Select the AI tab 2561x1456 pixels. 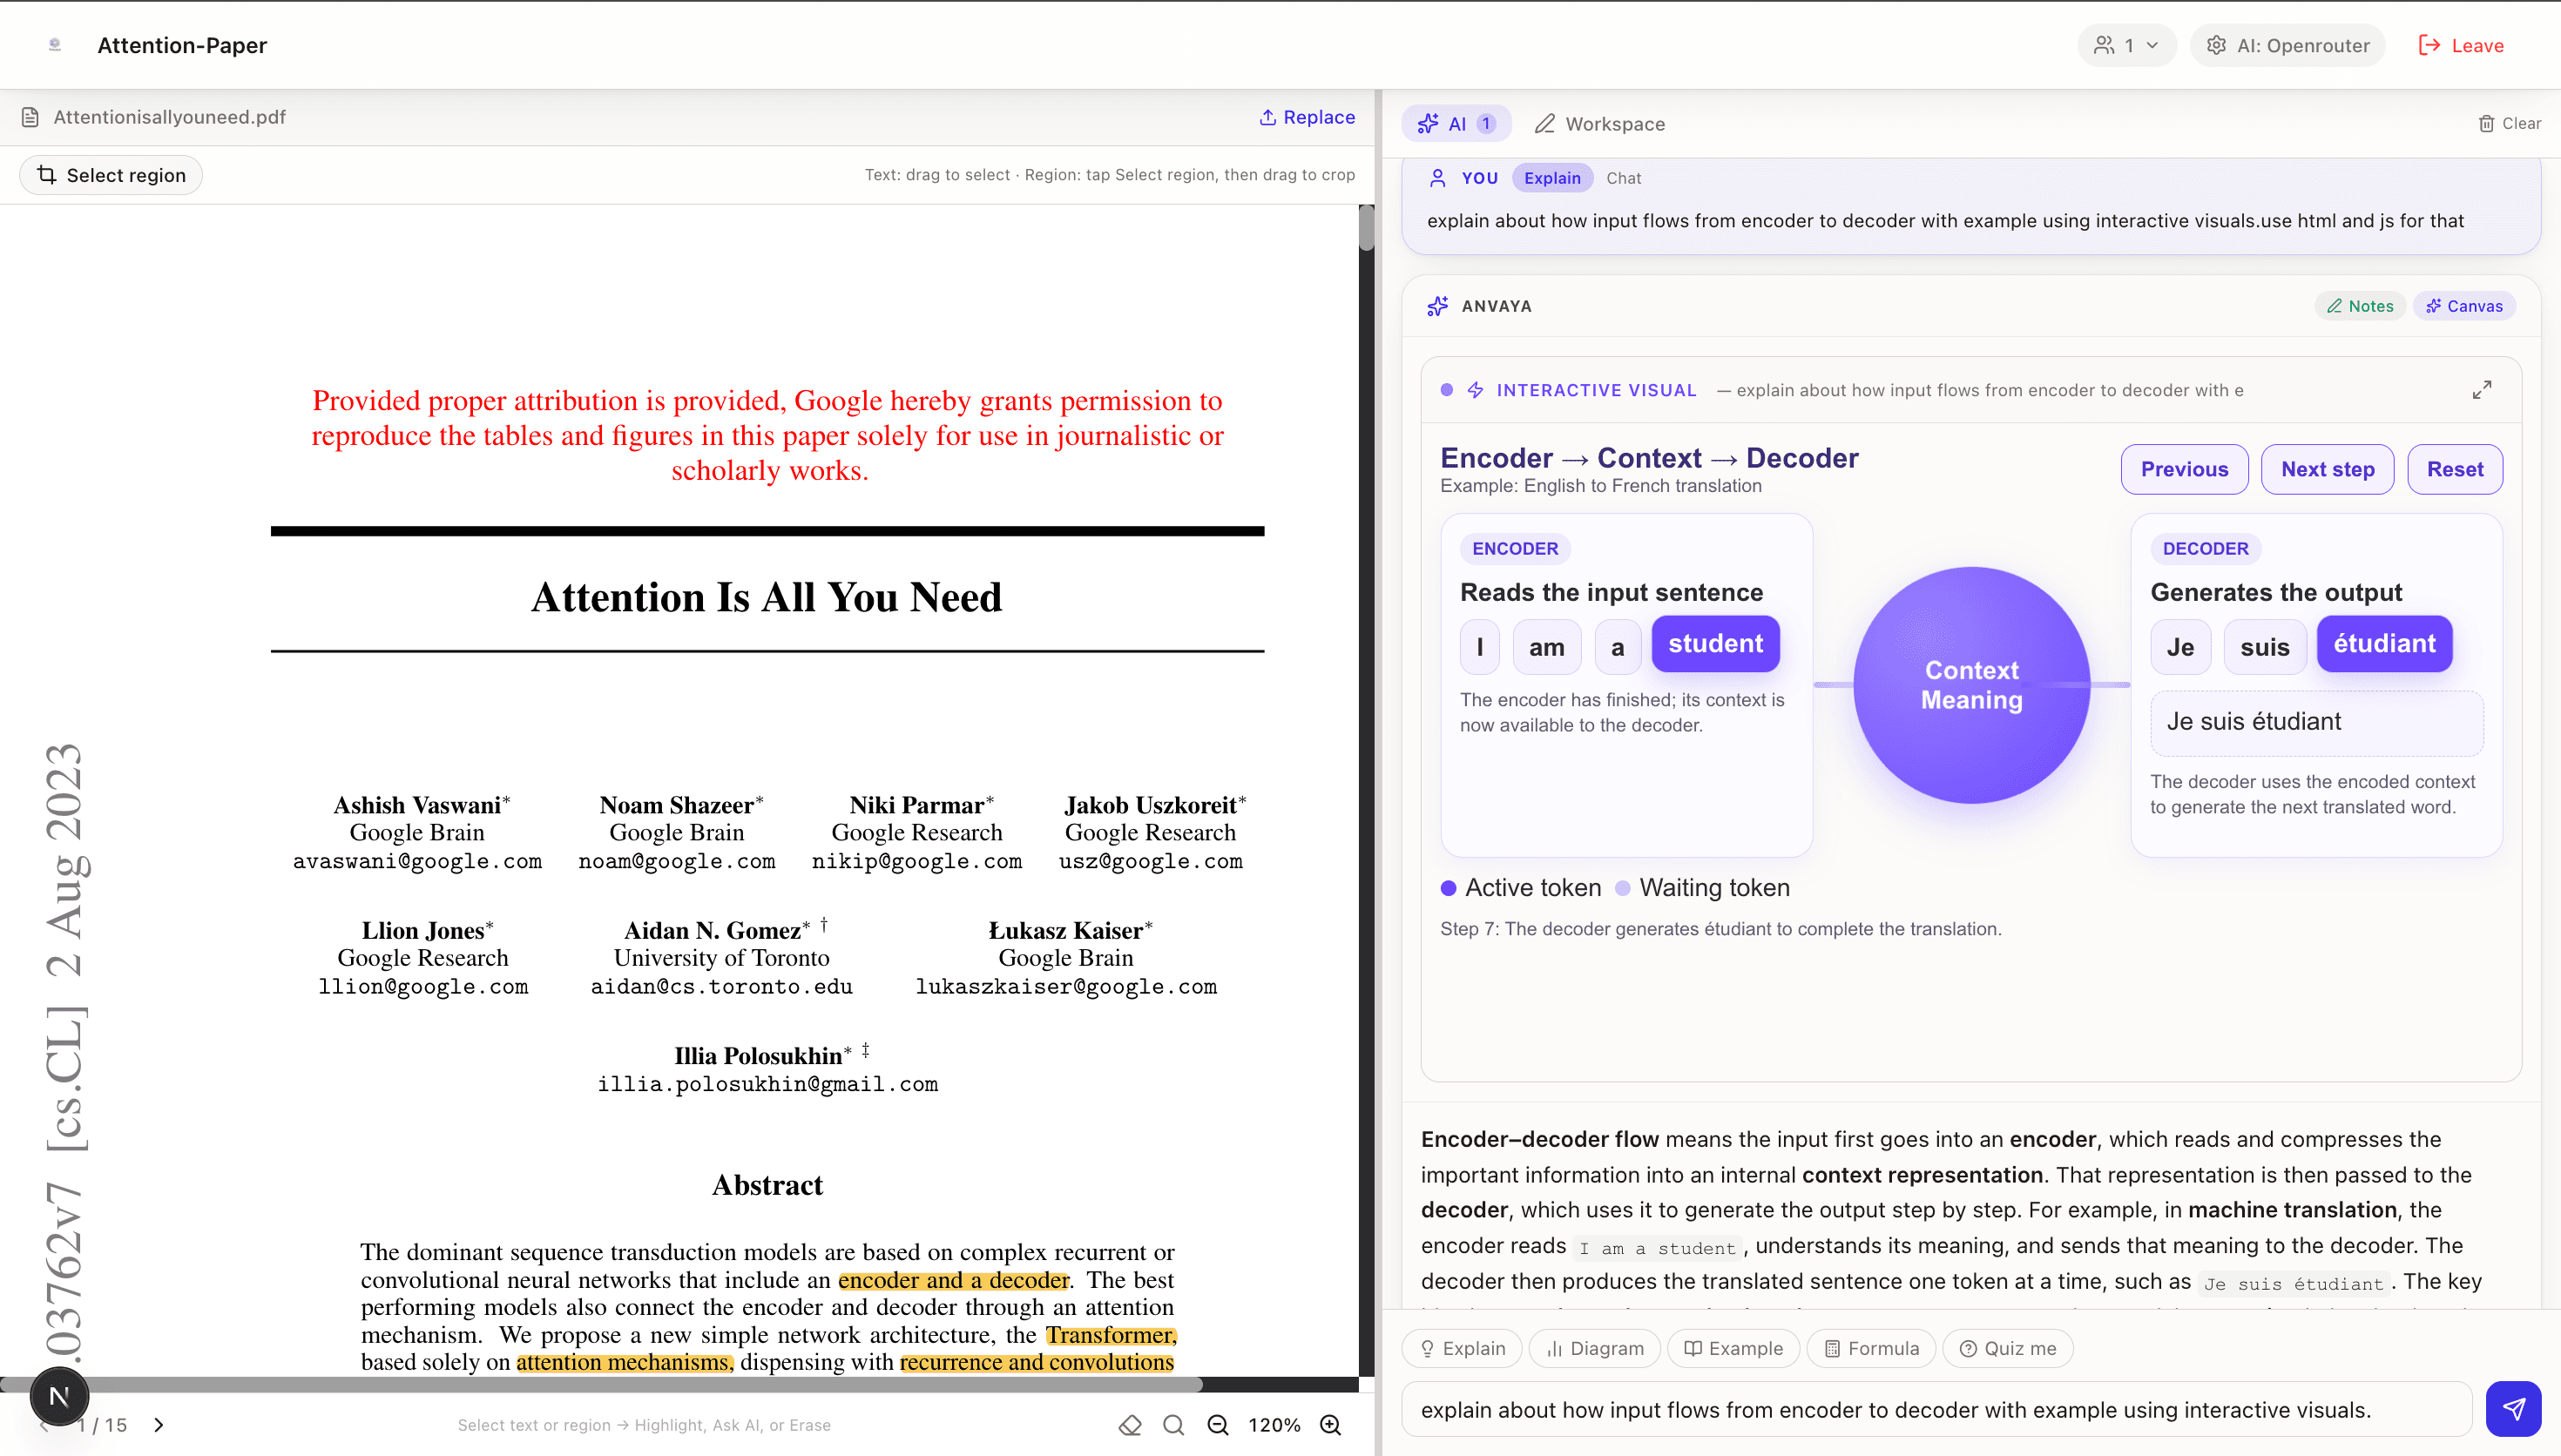pos(1456,124)
